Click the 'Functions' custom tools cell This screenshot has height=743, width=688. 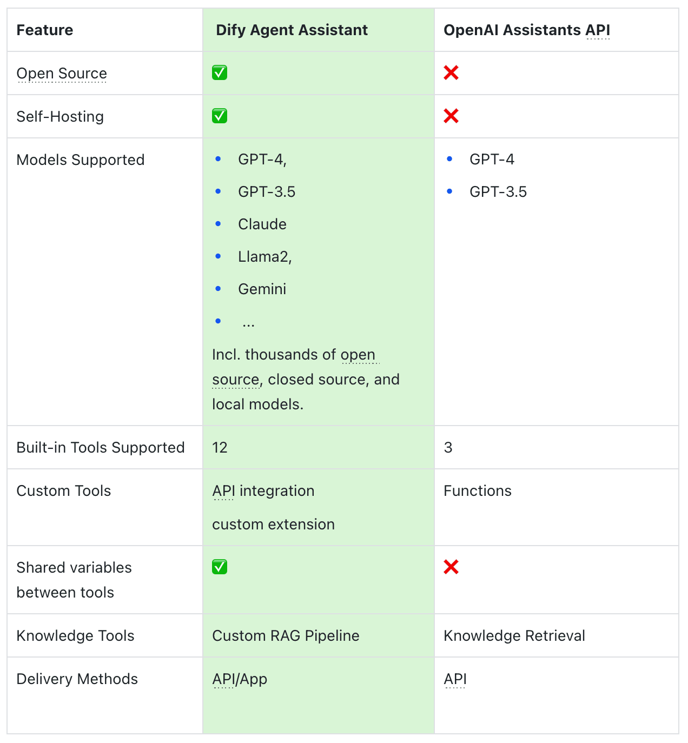click(x=477, y=491)
